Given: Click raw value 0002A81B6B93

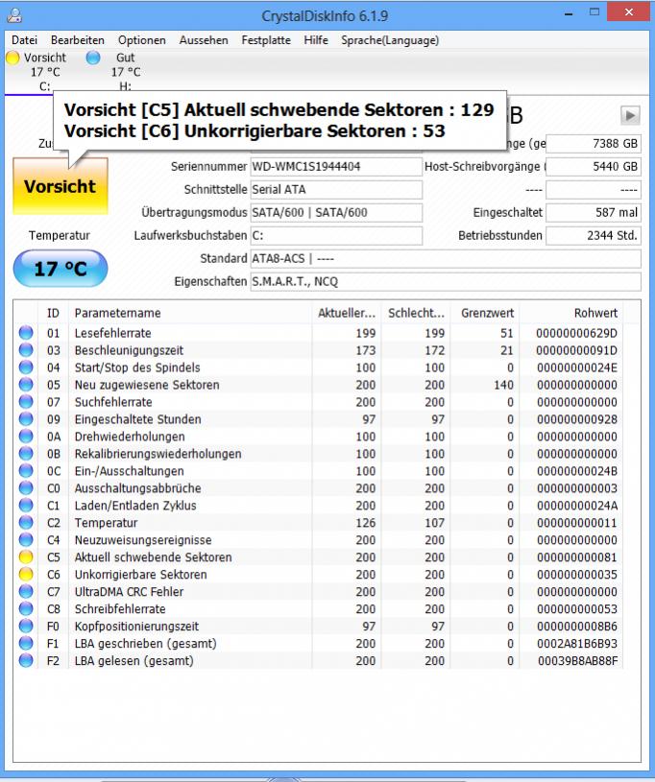Looking at the screenshot, I should click(x=577, y=644).
